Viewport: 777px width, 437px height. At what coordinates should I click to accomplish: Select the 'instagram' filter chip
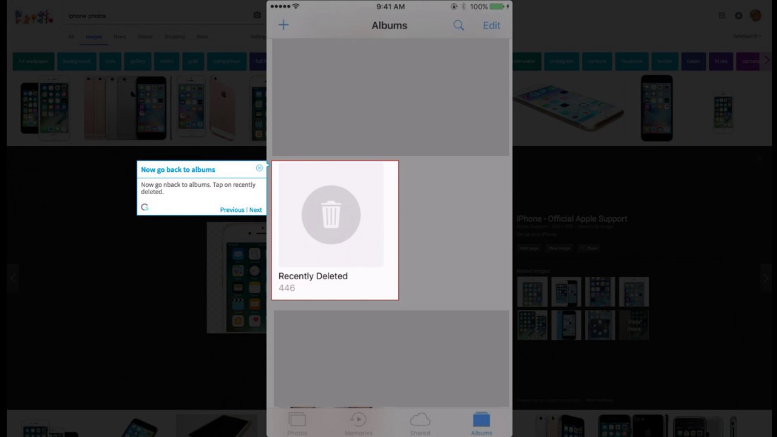click(562, 61)
